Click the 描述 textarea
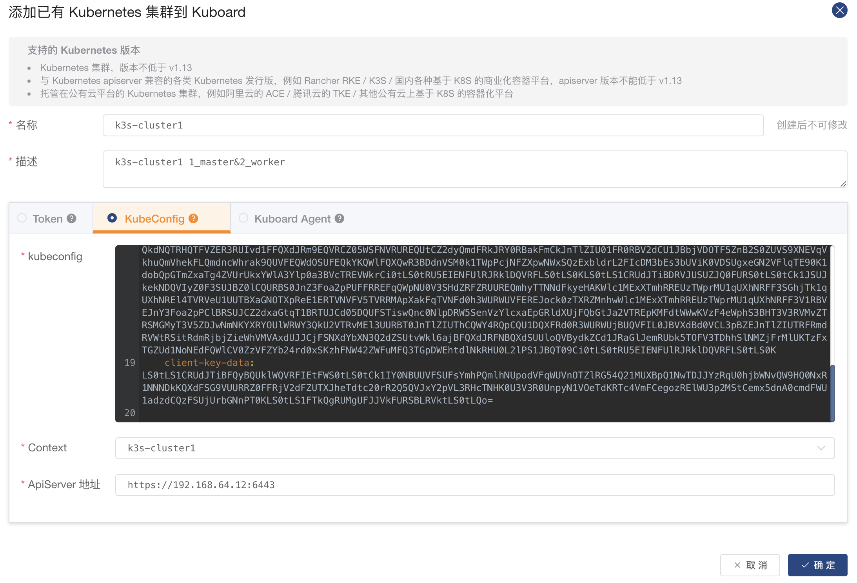 pos(475,169)
